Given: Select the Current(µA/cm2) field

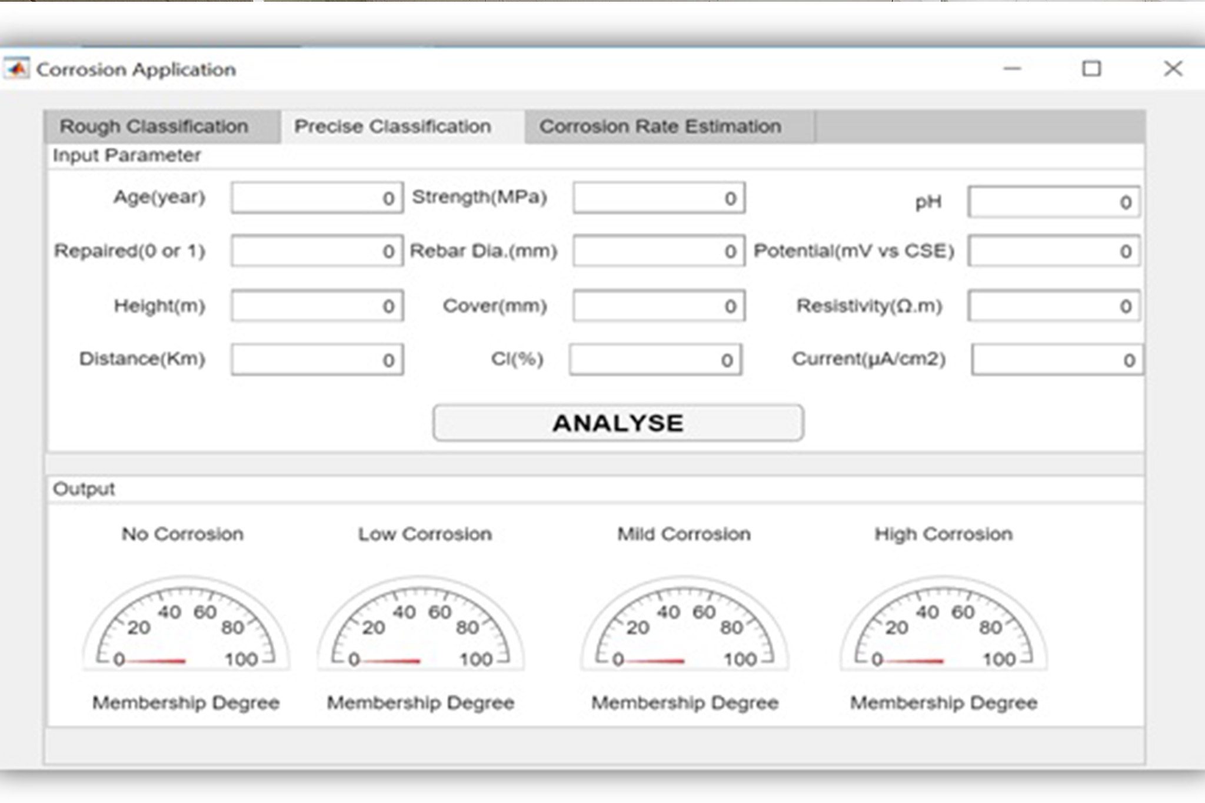Looking at the screenshot, I should (x=1057, y=360).
